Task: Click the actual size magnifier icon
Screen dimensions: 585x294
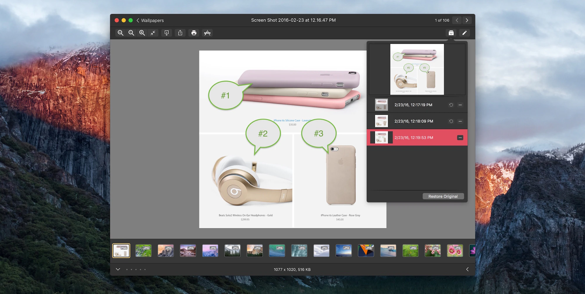Action: click(131, 33)
